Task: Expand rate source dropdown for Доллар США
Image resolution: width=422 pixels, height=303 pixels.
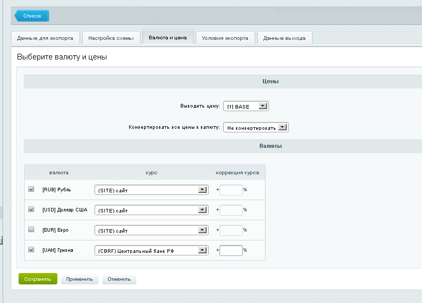Action: pyautogui.click(x=151, y=210)
